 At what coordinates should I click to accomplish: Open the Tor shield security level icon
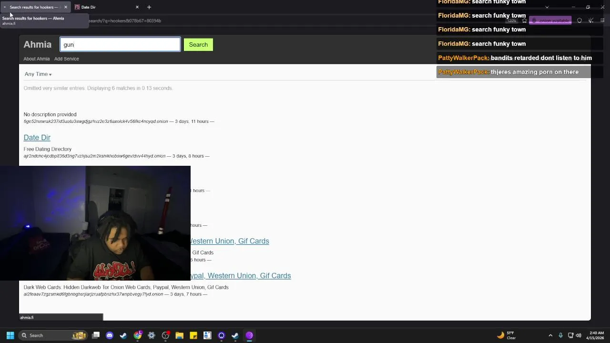[579, 20]
